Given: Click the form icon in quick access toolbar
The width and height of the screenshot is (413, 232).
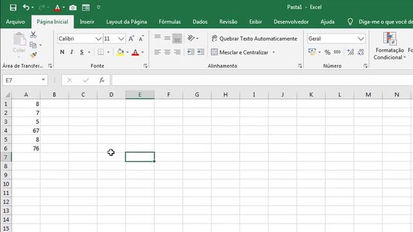Looking at the screenshot, I should click(86, 8).
